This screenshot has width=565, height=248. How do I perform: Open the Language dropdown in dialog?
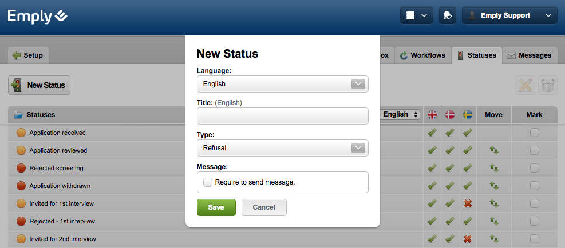(282, 84)
